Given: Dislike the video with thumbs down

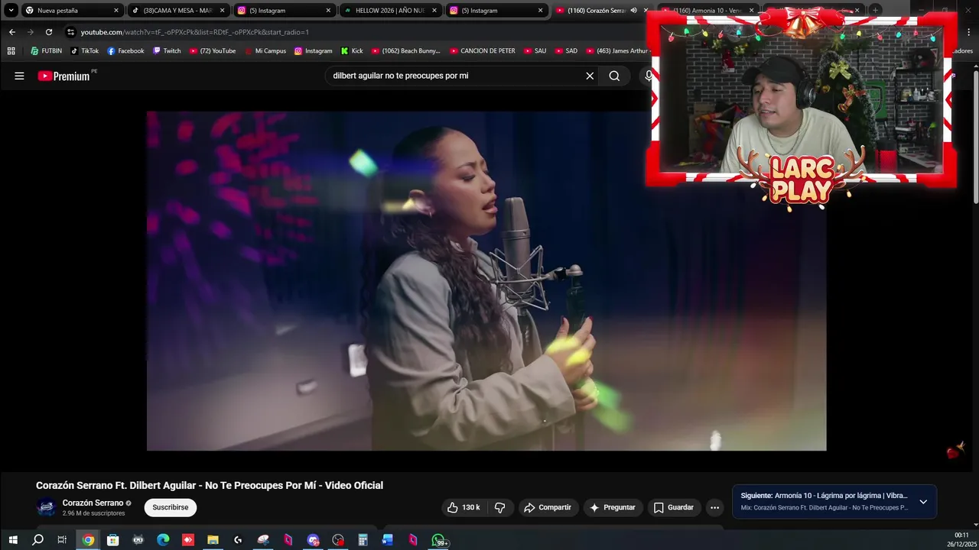Looking at the screenshot, I should [x=500, y=507].
